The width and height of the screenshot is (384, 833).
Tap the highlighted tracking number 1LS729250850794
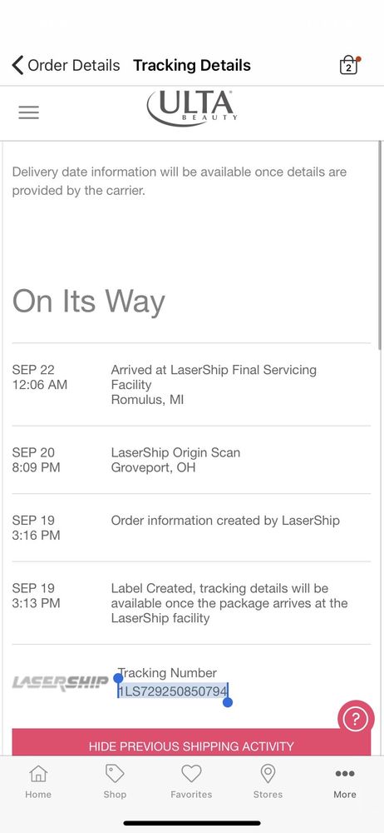tap(173, 691)
